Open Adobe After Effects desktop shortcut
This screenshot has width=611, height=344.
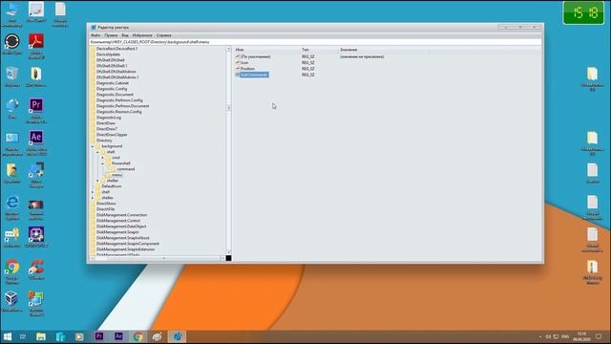(36, 142)
